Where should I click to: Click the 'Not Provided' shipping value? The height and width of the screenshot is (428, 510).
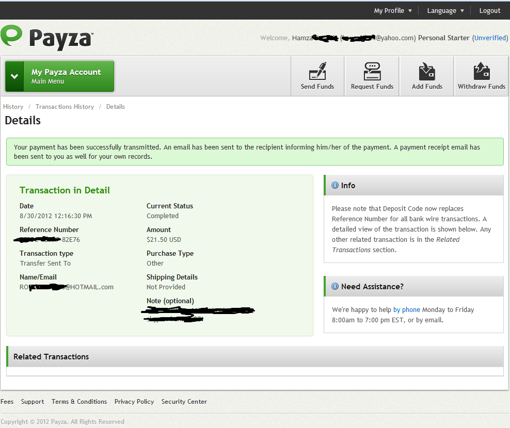(166, 287)
